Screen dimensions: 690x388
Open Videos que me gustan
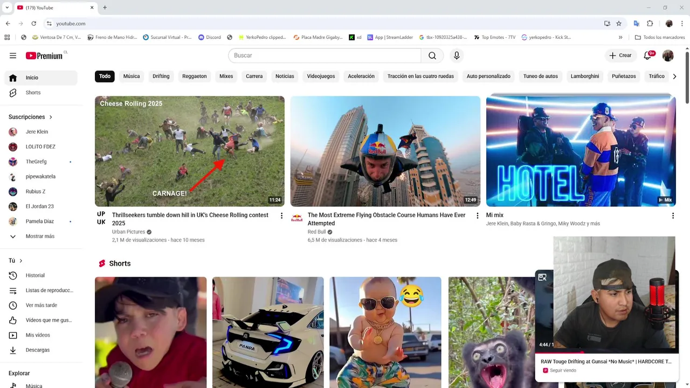[41, 320]
